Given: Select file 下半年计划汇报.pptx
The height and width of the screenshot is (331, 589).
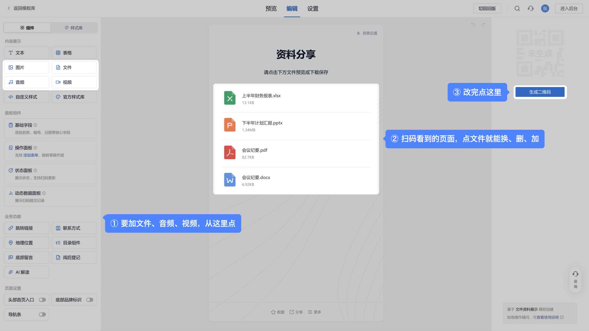Looking at the screenshot, I should 296,126.
